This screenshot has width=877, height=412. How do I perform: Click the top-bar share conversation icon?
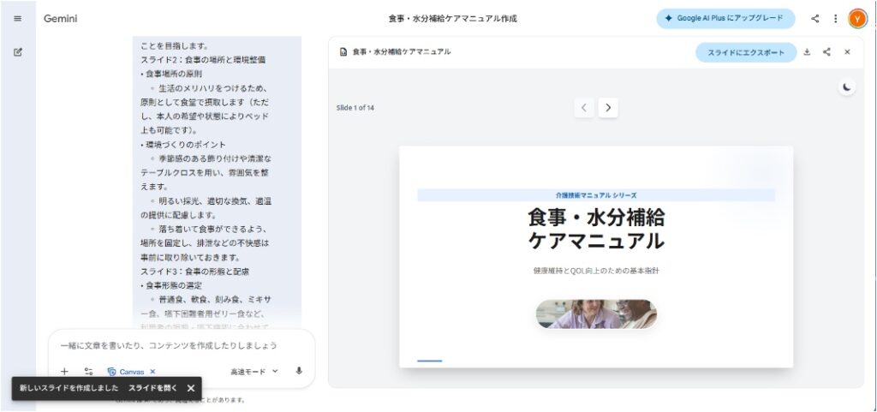[x=814, y=18]
